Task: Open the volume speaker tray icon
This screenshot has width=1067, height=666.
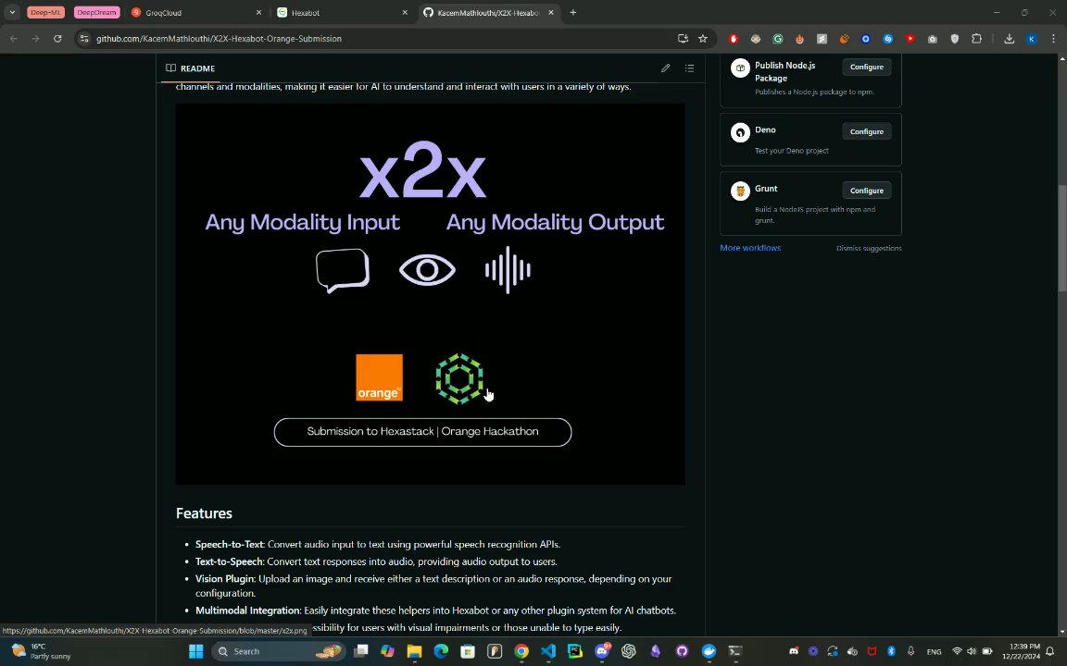Action: click(971, 651)
